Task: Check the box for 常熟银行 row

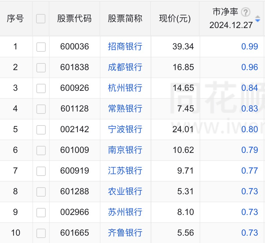Action: (x=41, y=109)
